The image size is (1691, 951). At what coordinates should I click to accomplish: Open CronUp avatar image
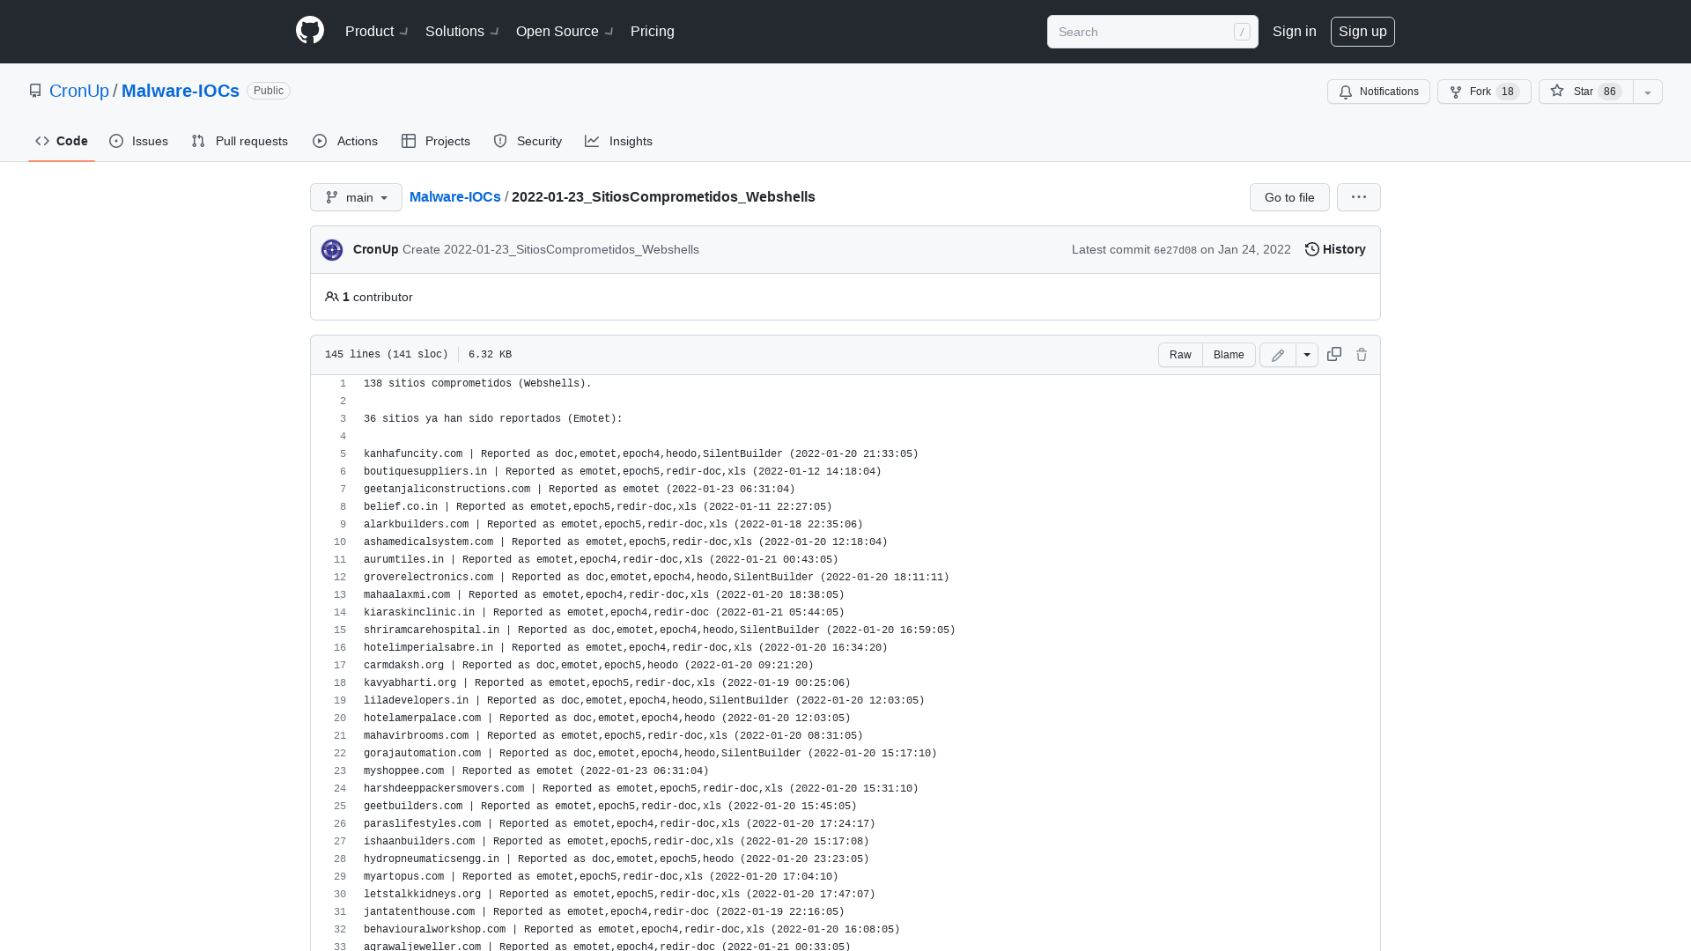[x=332, y=250]
